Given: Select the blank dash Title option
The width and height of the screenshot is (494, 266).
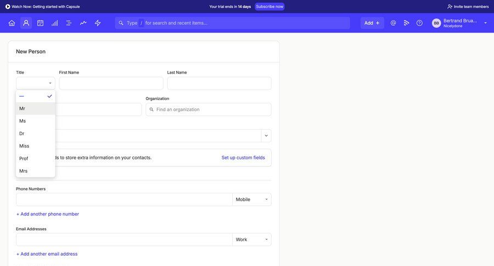Looking at the screenshot, I should click(x=35, y=96).
